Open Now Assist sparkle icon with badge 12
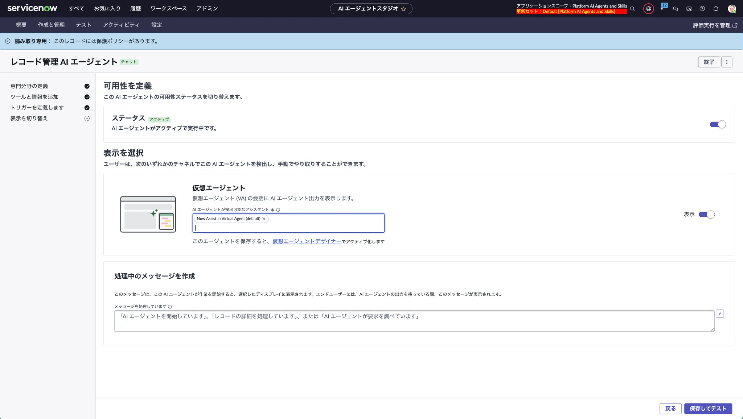Image resolution: width=743 pixels, height=419 pixels. pos(662,8)
